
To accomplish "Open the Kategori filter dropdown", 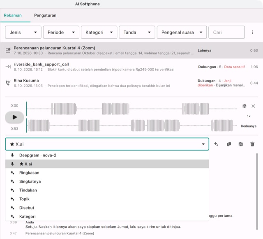I will tap(99, 32).
